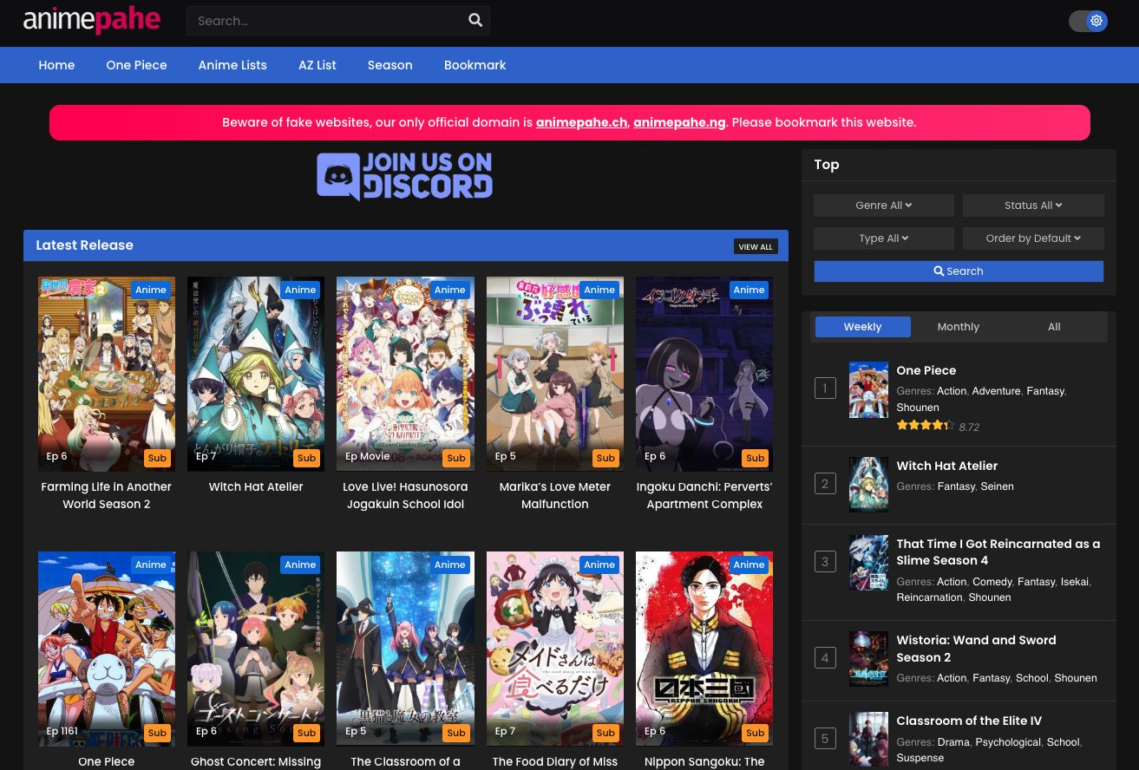
Task: Click the Suspense genre link
Action: [920, 758]
